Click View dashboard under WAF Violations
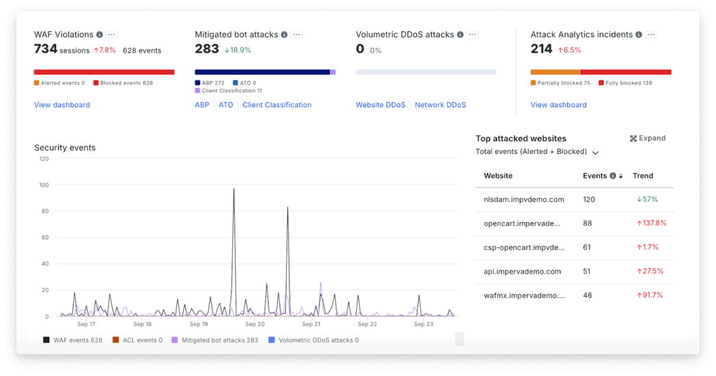 (62, 105)
